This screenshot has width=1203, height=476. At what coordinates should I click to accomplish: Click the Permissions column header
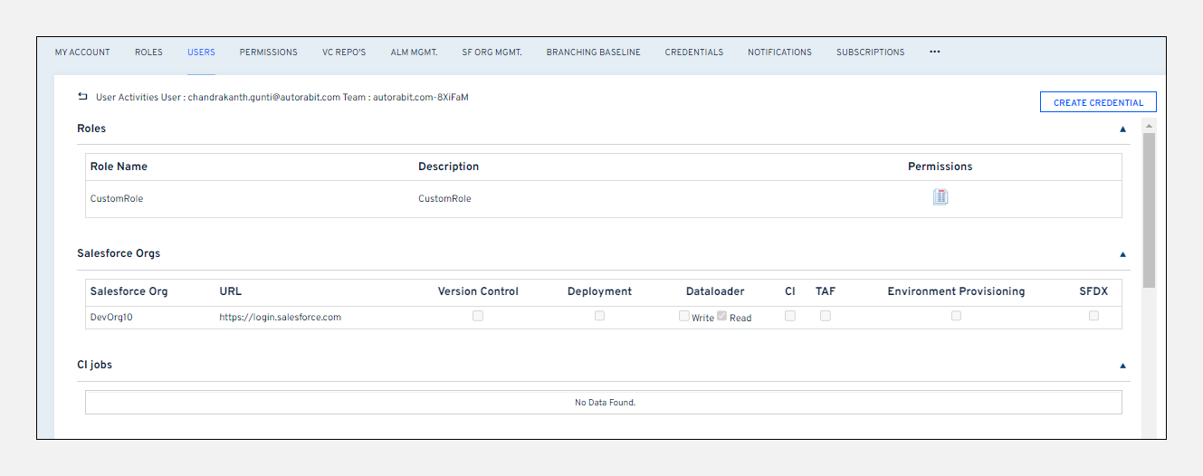[940, 167]
